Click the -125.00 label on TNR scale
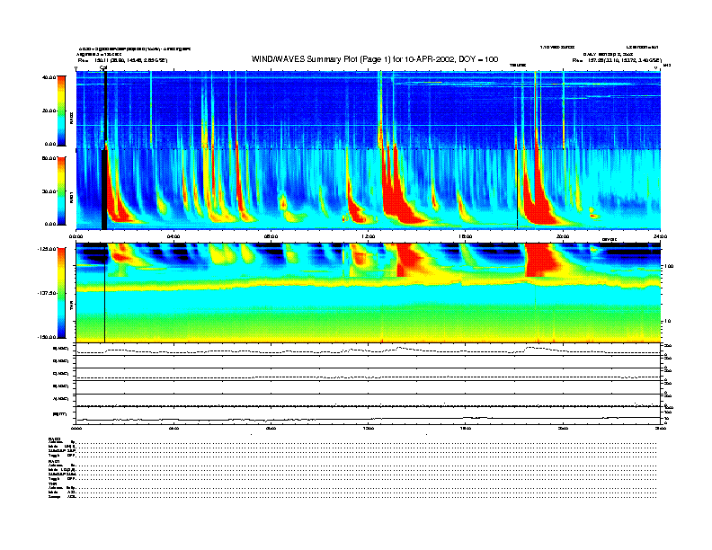The height and width of the screenshot is (550, 712). tap(47, 249)
